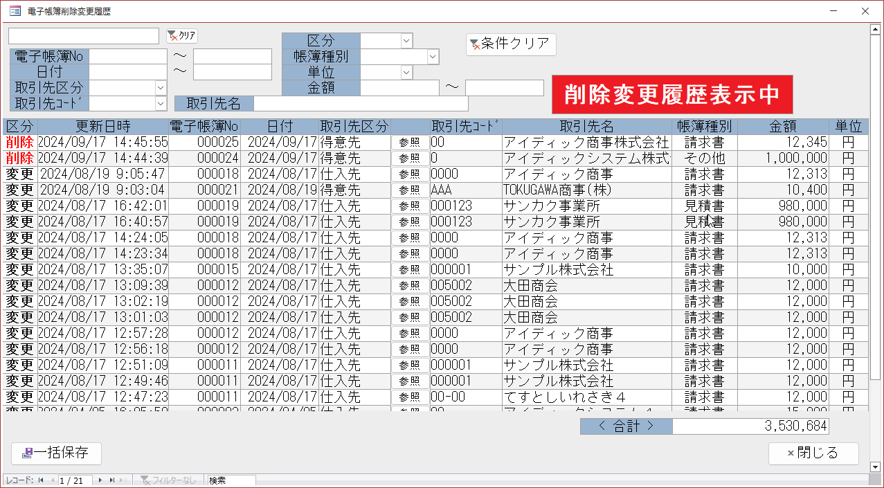Click the 一括保存 save button
This screenshot has height=488, width=884.
(x=56, y=453)
